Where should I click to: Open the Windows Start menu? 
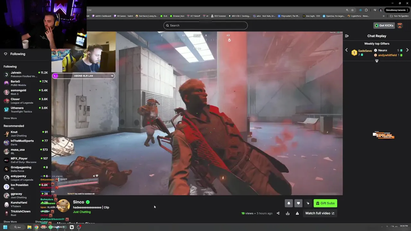point(5,227)
